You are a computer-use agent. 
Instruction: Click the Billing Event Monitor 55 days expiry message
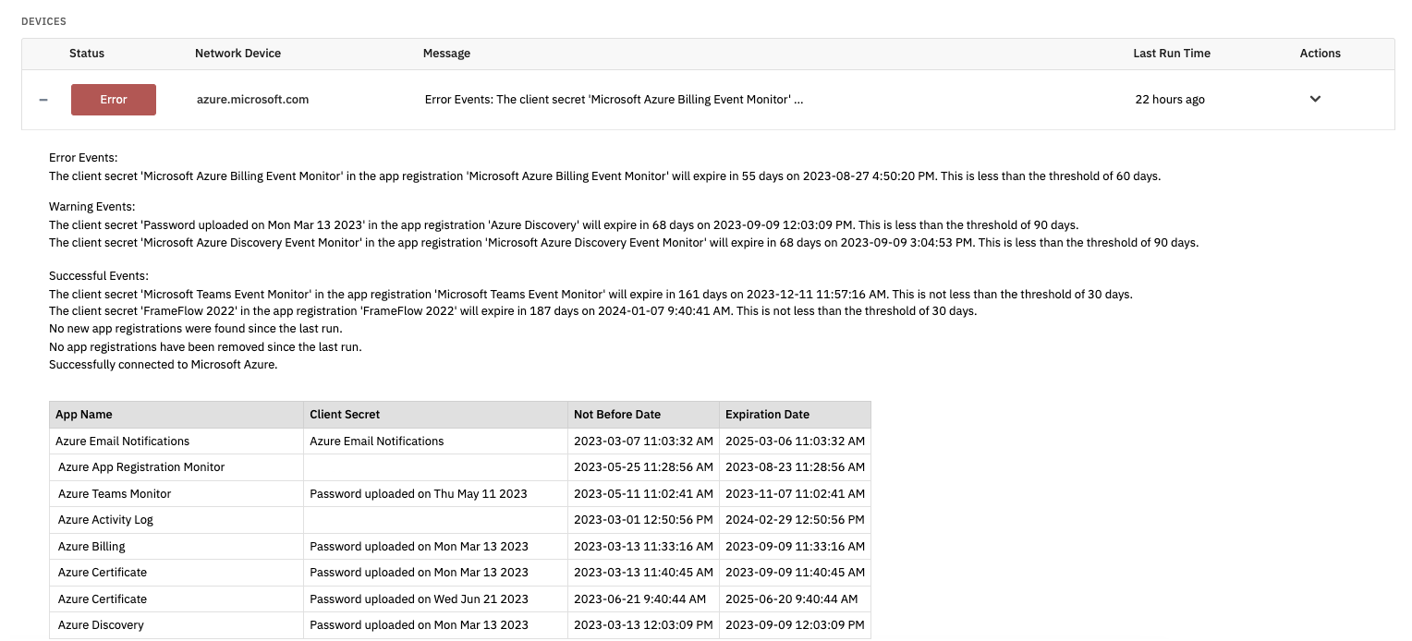coord(604,175)
